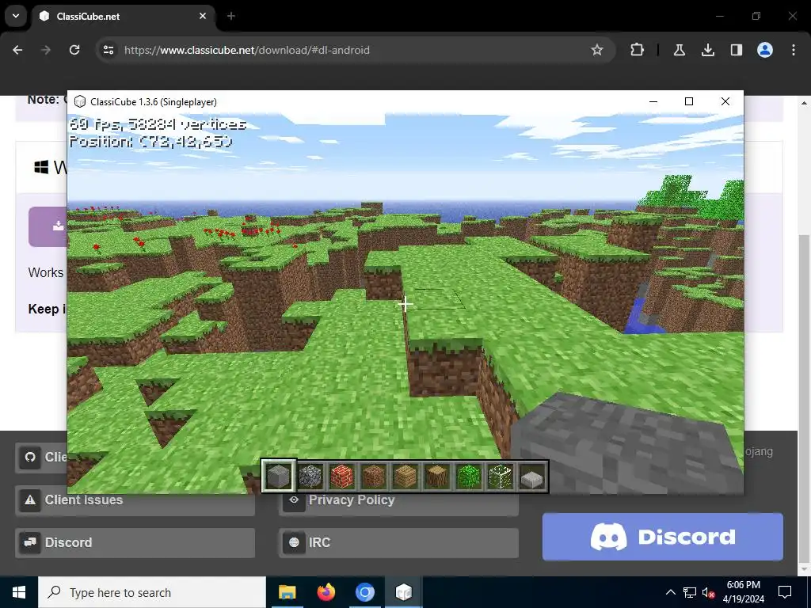This screenshot has width=811, height=608.
Task: Click the taskbar search box
Action: tap(152, 592)
